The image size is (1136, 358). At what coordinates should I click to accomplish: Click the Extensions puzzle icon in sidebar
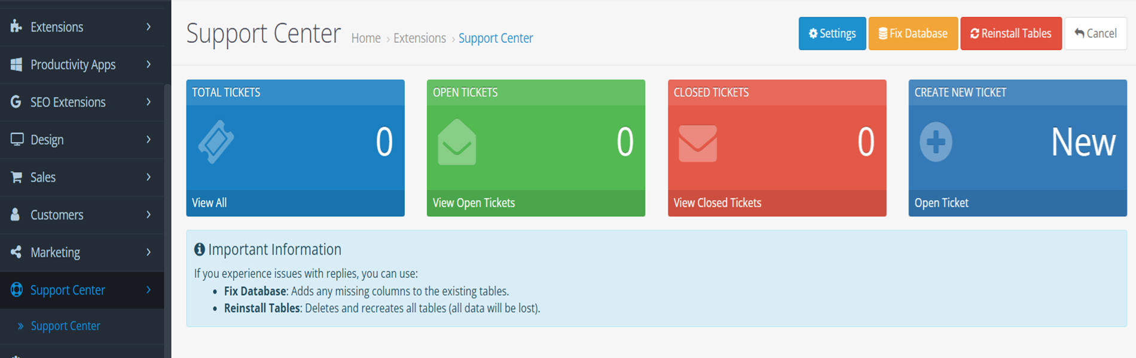tap(16, 26)
